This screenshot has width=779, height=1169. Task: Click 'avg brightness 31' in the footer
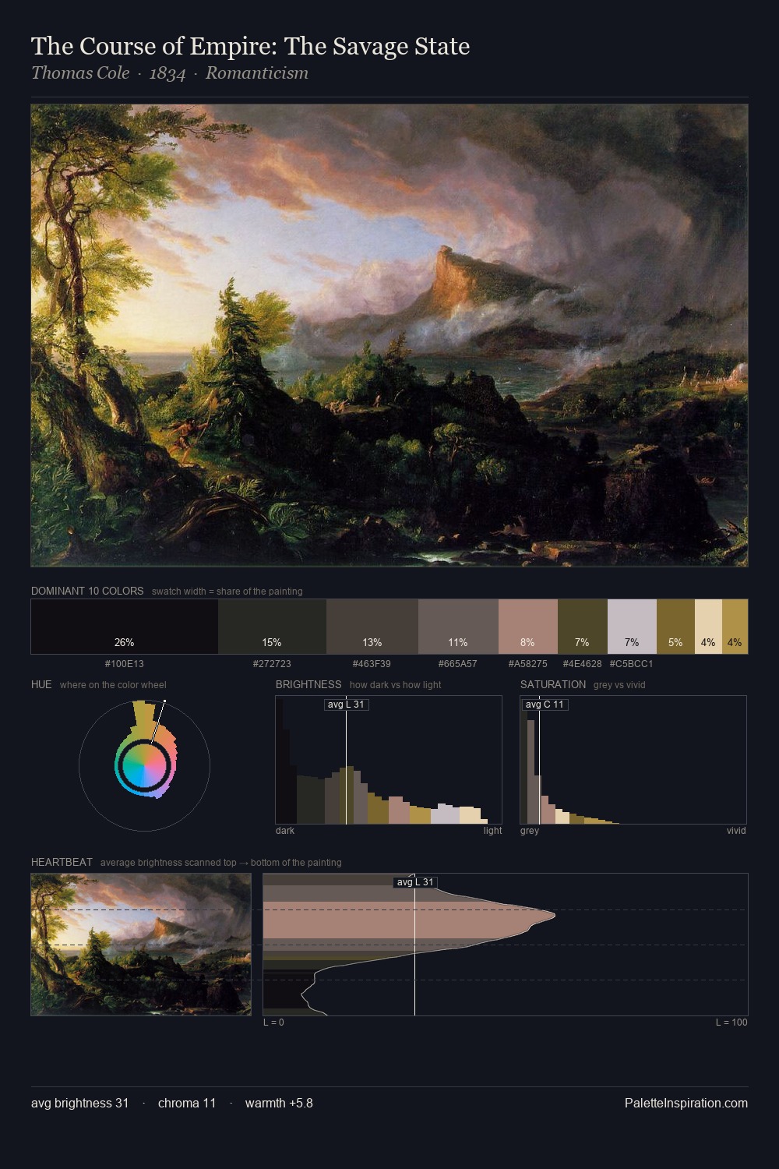[80, 1103]
